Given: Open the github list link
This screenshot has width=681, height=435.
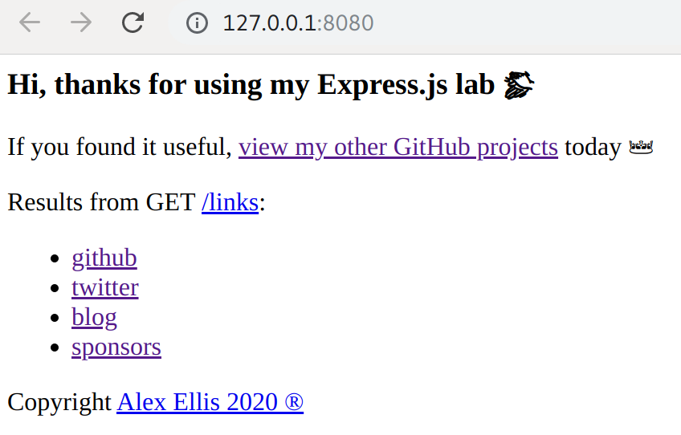Looking at the screenshot, I should click(x=104, y=258).
